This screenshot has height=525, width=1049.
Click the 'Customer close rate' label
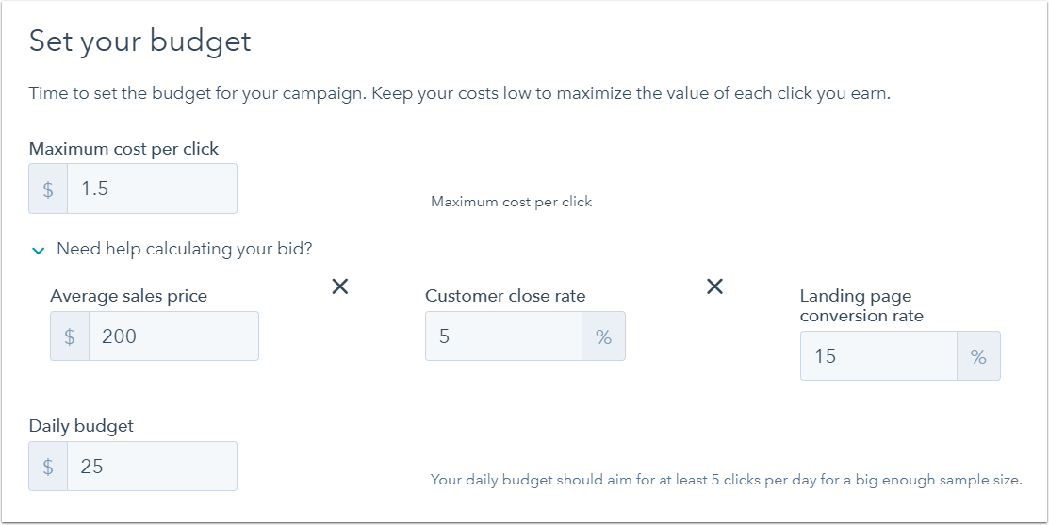point(505,296)
